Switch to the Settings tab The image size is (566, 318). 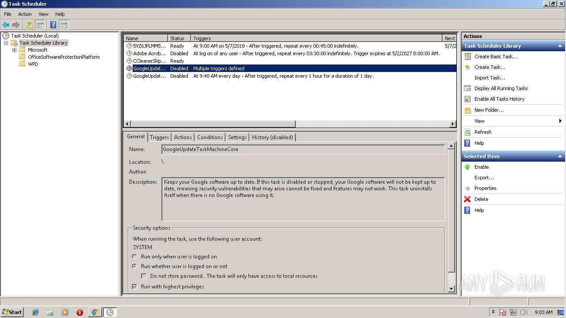click(237, 137)
